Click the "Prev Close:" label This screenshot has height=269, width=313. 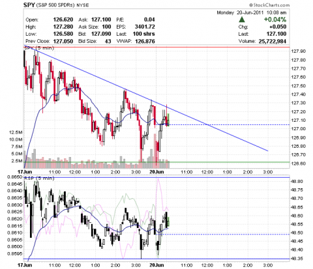37,41
